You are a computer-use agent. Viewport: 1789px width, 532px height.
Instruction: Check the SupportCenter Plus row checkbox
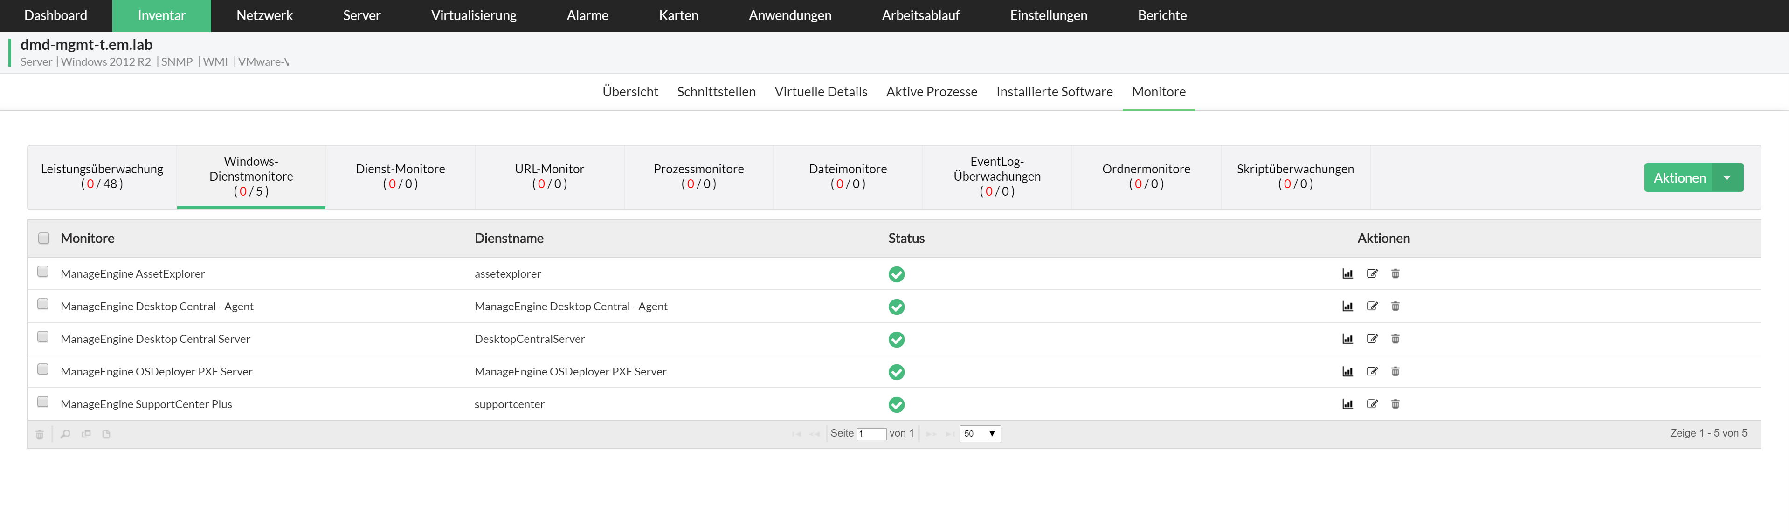(43, 402)
